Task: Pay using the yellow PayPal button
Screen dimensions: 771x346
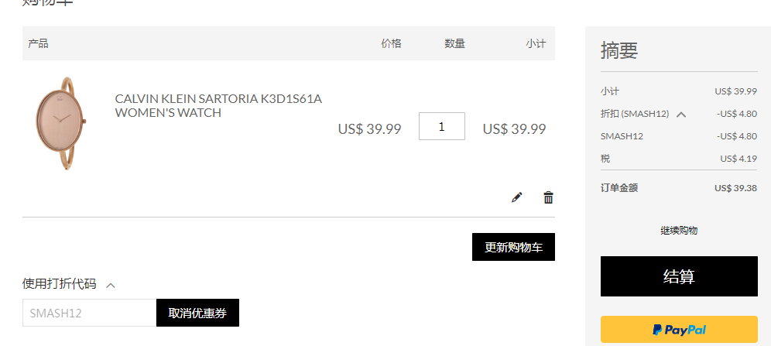Action: (x=679, y=329)
